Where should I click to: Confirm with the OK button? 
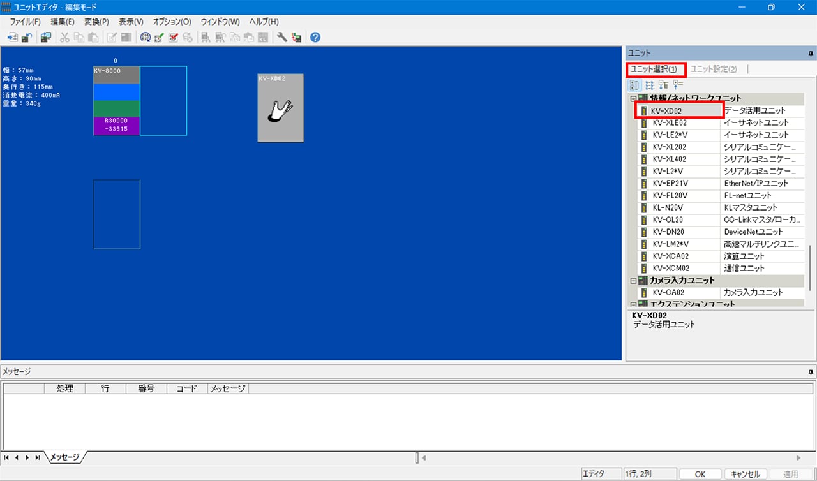700,474
